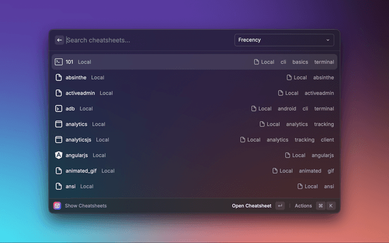Click the document icon beside absinthe
389x243 pixels.
tap(59, 78)
